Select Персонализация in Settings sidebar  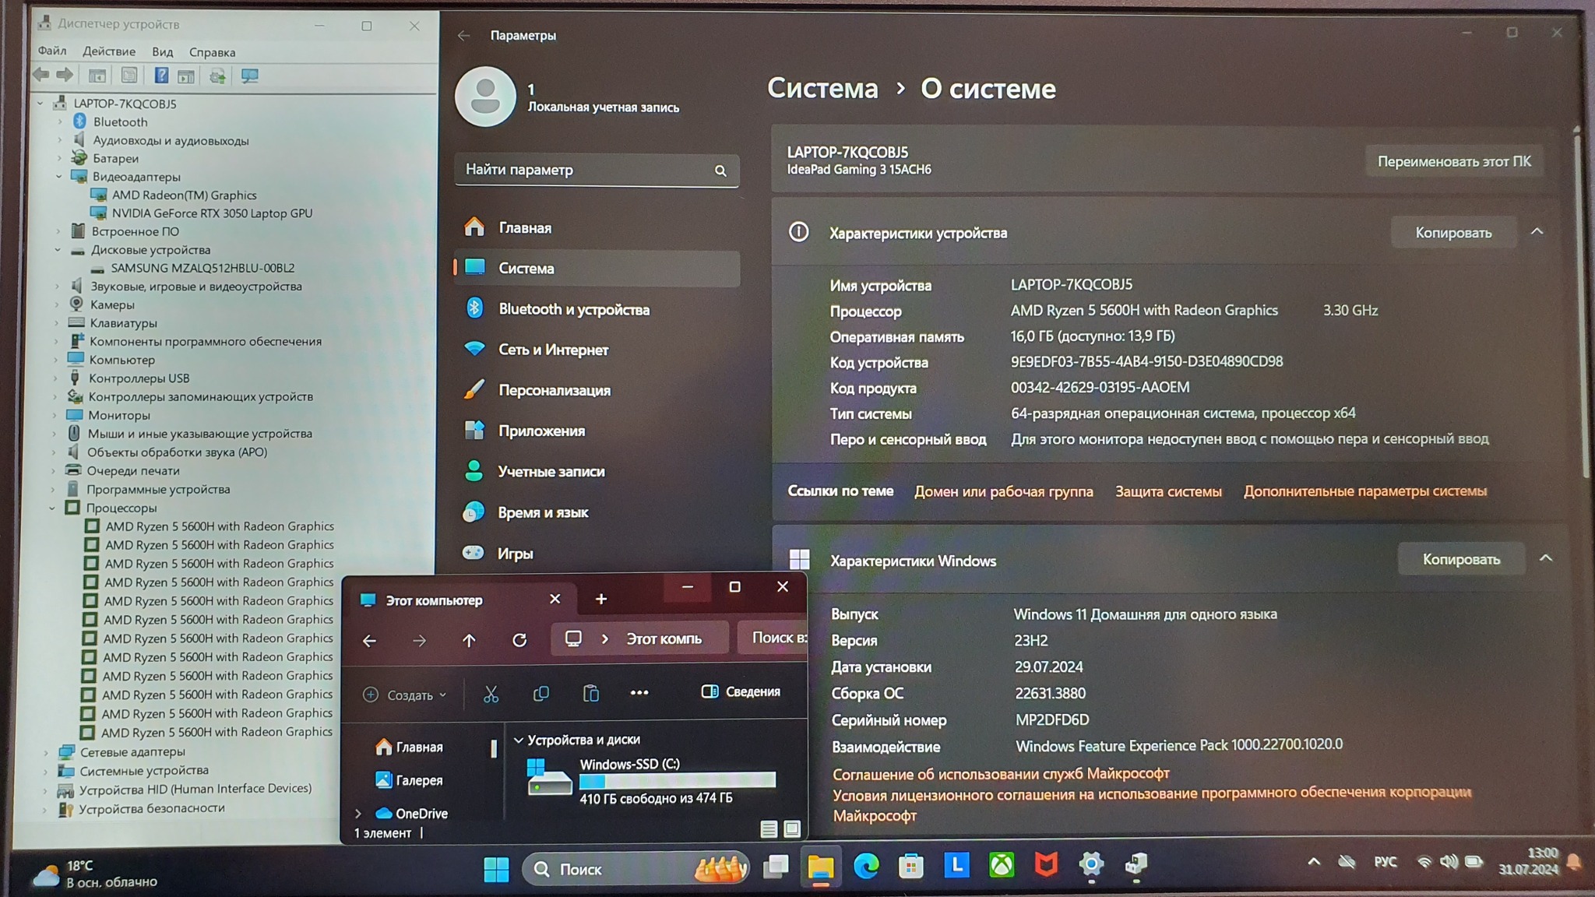coord(554,390)
